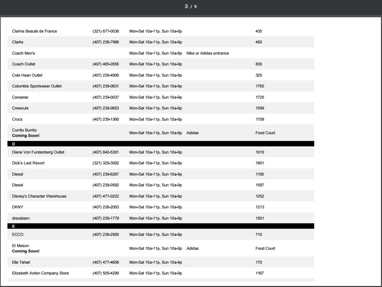The image size is (382, 287).
Task: Click Elizabeth Arden Company Store name
Action: pos(40,273)
